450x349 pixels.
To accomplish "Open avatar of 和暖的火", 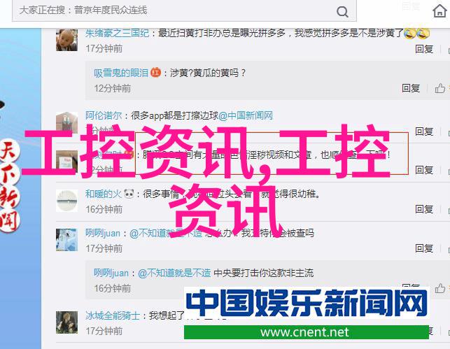I will (x=66, y=201).
